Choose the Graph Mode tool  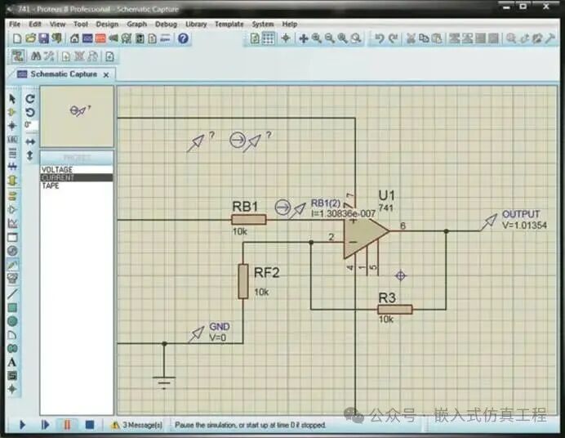12,224
